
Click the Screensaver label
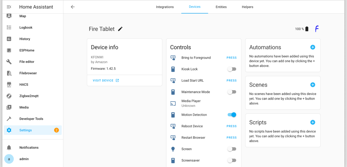pos(191,160)
